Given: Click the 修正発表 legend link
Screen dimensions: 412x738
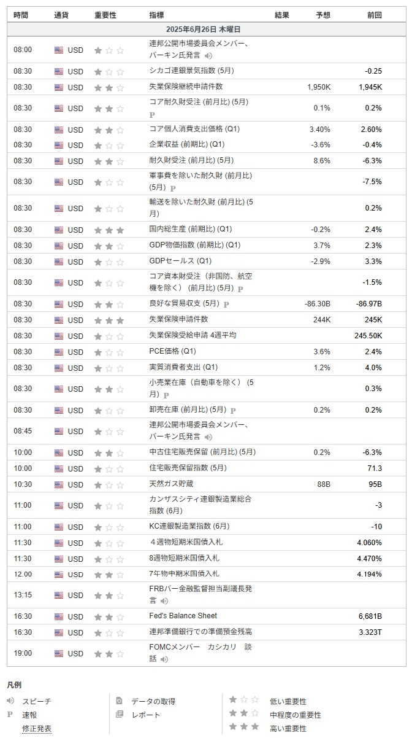Looking at the screenshot, I should point(37,728).
